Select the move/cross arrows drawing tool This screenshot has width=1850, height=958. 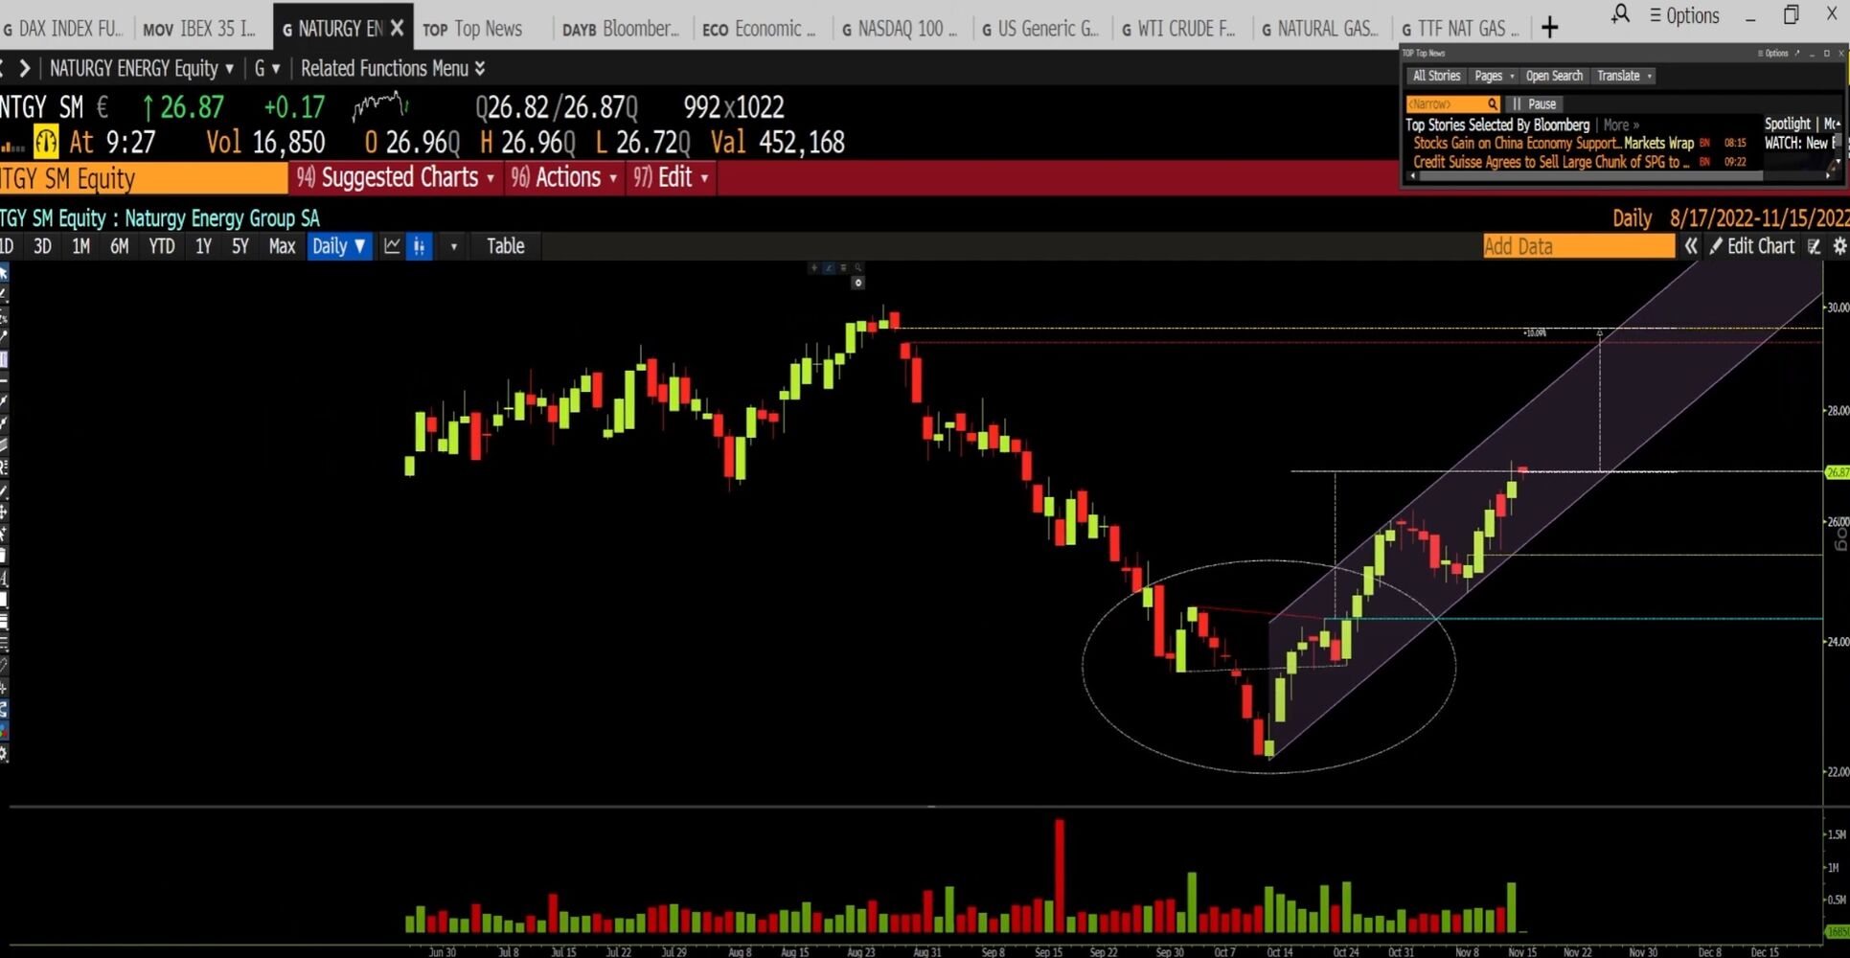(x=4, y=512)
